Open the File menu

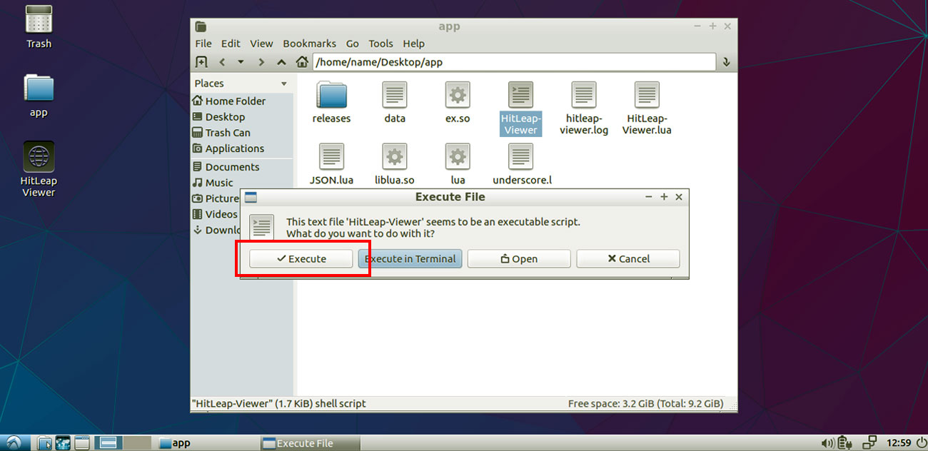(203, 44)
